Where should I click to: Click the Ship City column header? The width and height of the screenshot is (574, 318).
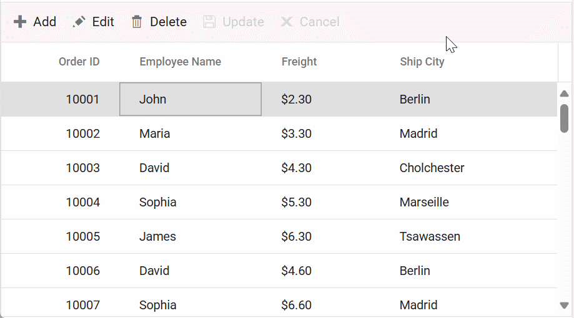(422, 62)
